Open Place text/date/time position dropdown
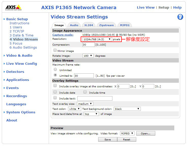This screenshot has height=146, width=188. [91, 114]
